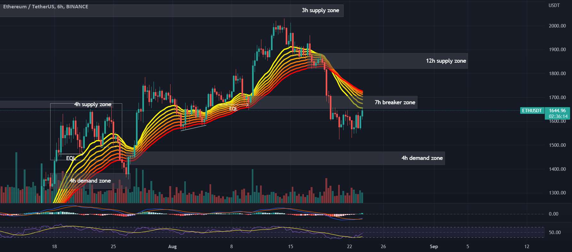This screenshot has width=572, height=252.
Task: Click the 02:36:14 countdown timer
Action: pos(558,116)
